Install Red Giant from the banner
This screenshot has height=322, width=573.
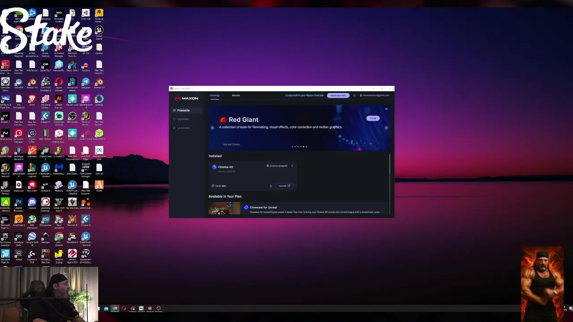coord(372,119)
